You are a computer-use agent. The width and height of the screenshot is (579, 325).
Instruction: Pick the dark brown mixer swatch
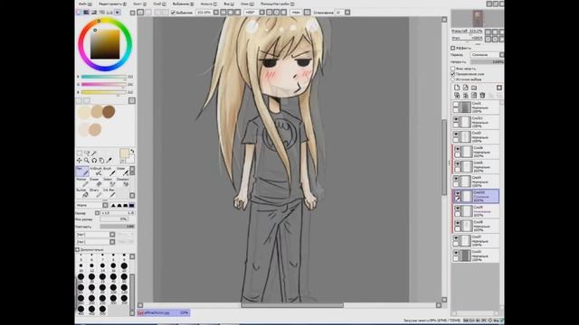coord(109,111)
